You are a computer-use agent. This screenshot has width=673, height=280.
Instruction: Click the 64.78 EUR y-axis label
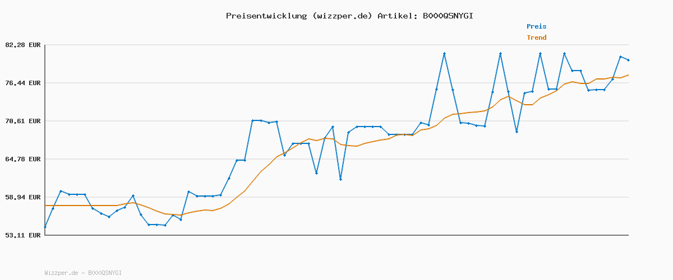click(23, 159)
